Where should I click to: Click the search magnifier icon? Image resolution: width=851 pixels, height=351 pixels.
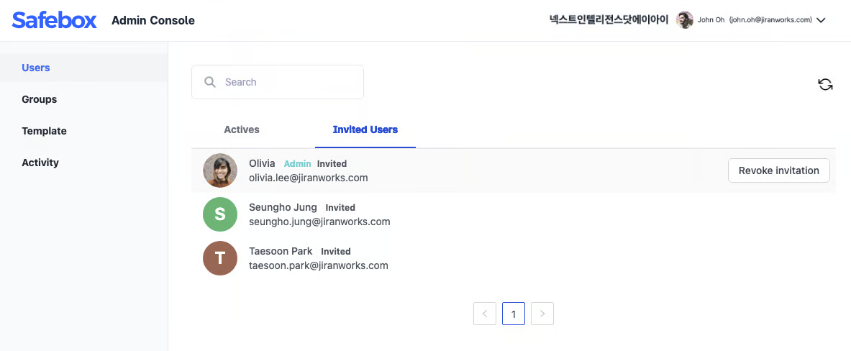pyautogui.click(x=210, y=82)
